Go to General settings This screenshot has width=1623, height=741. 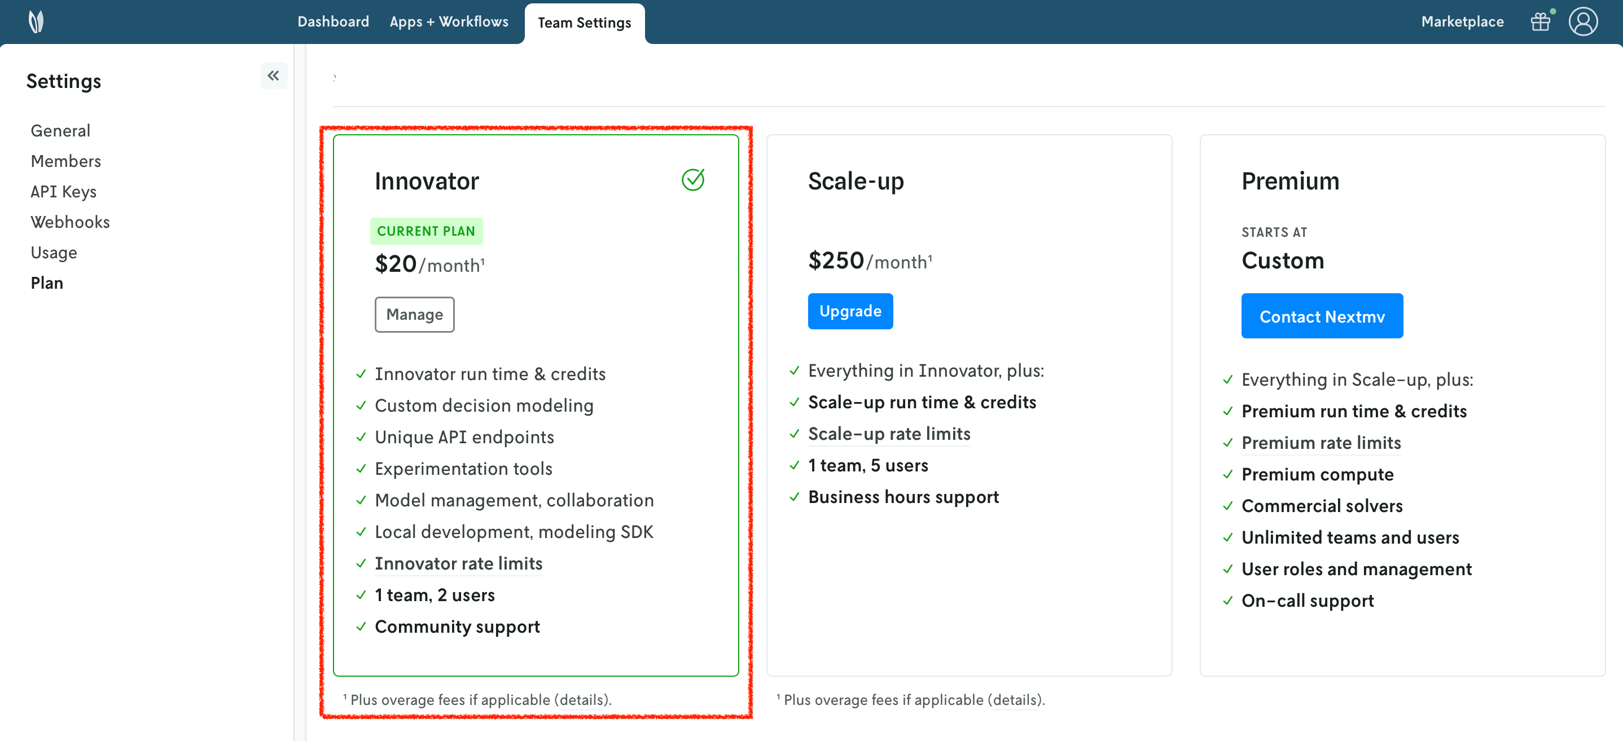pyautogui.click(x=60, y=131)
